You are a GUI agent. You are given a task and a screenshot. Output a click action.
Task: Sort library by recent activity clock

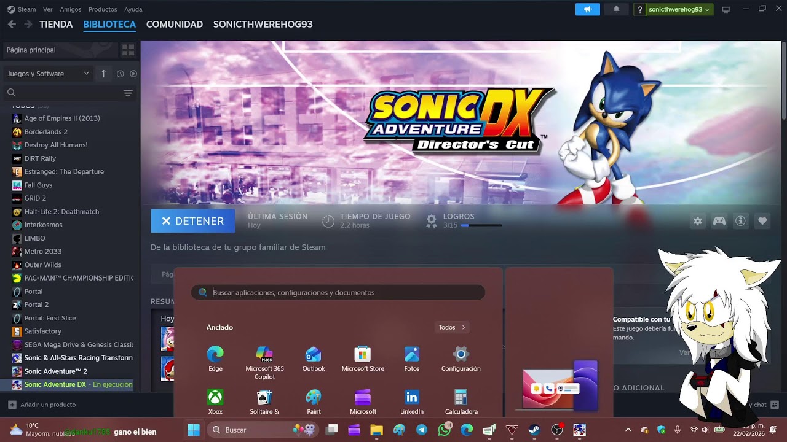pos(120,74)
